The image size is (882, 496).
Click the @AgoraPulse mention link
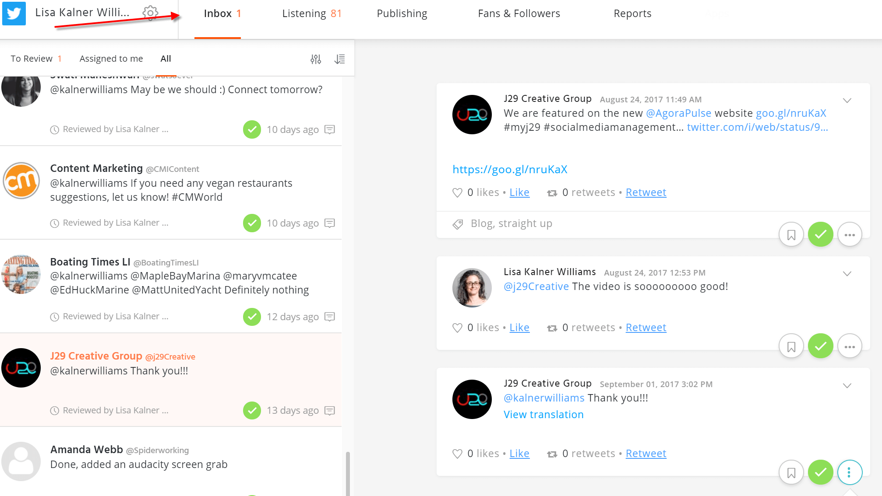pos(678,113)
